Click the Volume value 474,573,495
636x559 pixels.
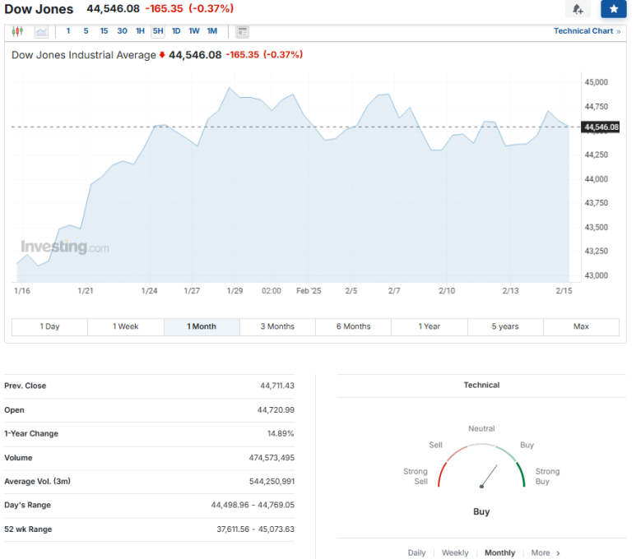(272, 458)
